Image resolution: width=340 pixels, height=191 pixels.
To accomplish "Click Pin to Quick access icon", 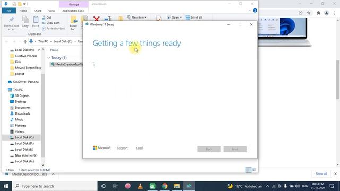I will coord(12,20).
